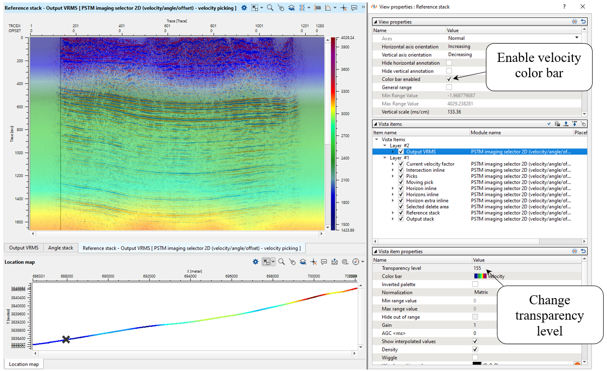Expand the Current velocity factor item
Viewport: 607px width, 371px height.
tap(393, 164)
